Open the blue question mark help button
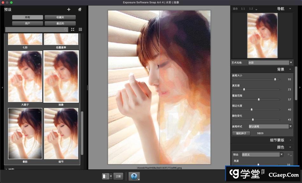 pyautogui.click(x=133, y=176)
